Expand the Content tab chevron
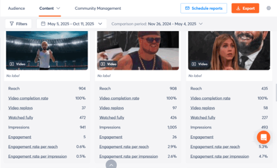This screenshot has height=168, width=277. 58,8
